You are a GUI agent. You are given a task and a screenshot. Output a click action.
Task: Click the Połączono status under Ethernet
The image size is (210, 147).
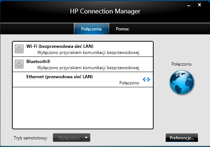[129, 83]
